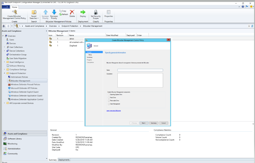
Task: Expand the User Collections node
Action: tap(4, 47)
